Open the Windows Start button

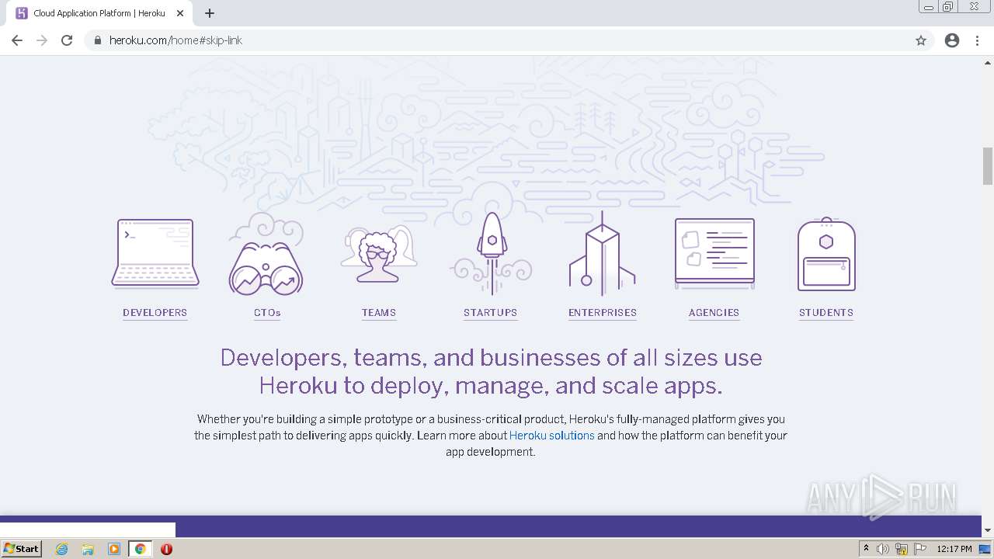click(22, 549)
